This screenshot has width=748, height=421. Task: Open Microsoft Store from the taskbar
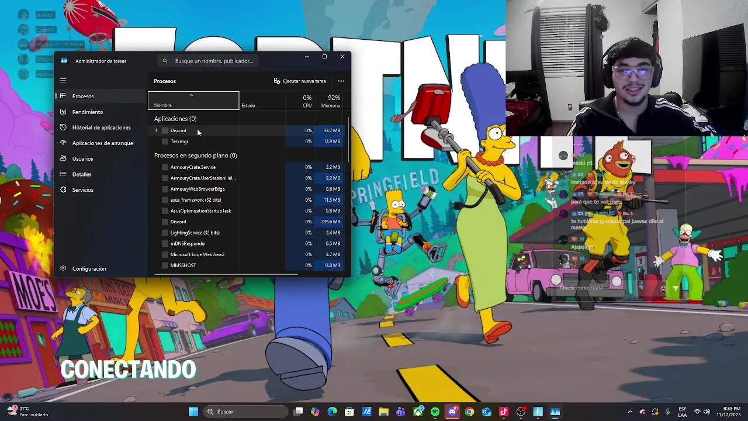[349, 412]
